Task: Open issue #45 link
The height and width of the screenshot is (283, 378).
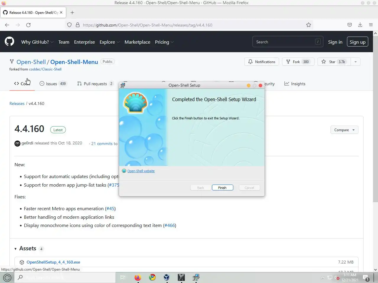Action: [x=110, y=208]
